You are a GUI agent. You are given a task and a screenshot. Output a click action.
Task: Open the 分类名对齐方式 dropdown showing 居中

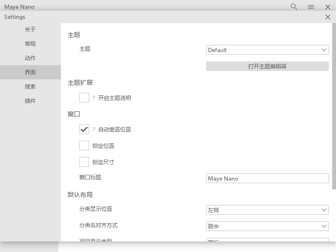[268, 226]
